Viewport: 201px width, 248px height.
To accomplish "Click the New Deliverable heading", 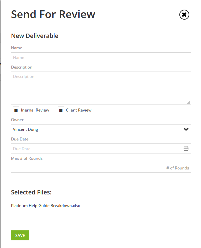I will (x=35, y=36).
